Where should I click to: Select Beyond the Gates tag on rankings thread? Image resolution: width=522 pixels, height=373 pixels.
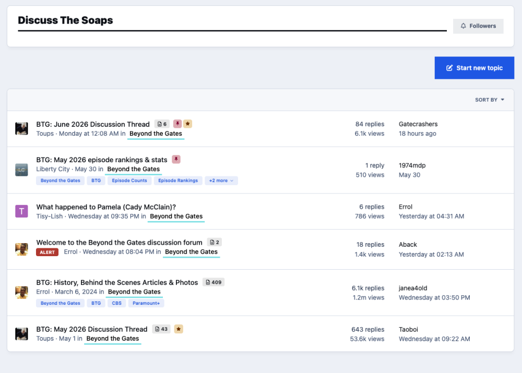click(x=60, y=181)
